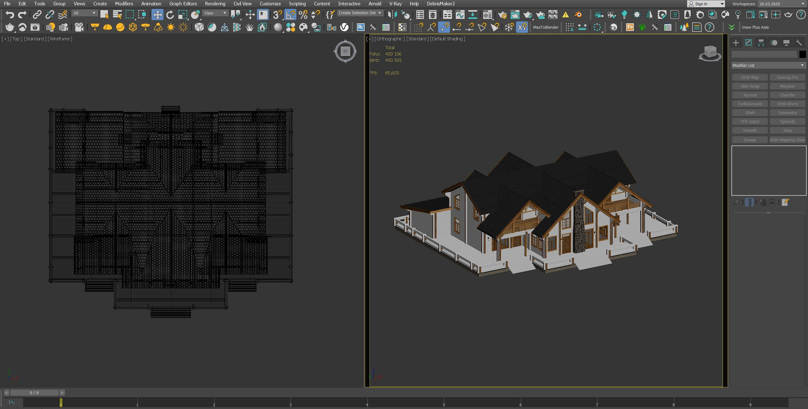This screenshot has width=808, height=409.
Task: Click the black object color swatch
Action: coord(803,54)
